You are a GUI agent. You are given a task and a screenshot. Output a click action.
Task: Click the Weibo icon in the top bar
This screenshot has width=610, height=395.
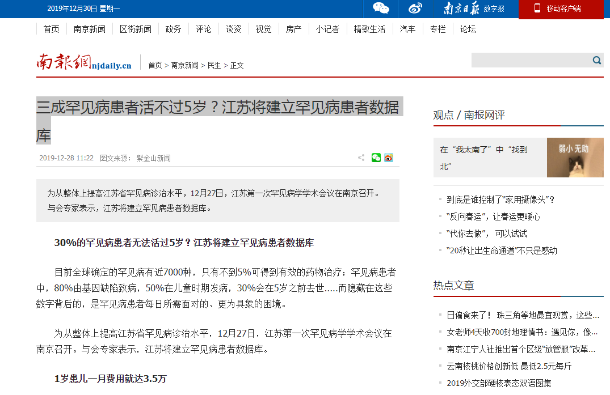[x=415, y=9]
